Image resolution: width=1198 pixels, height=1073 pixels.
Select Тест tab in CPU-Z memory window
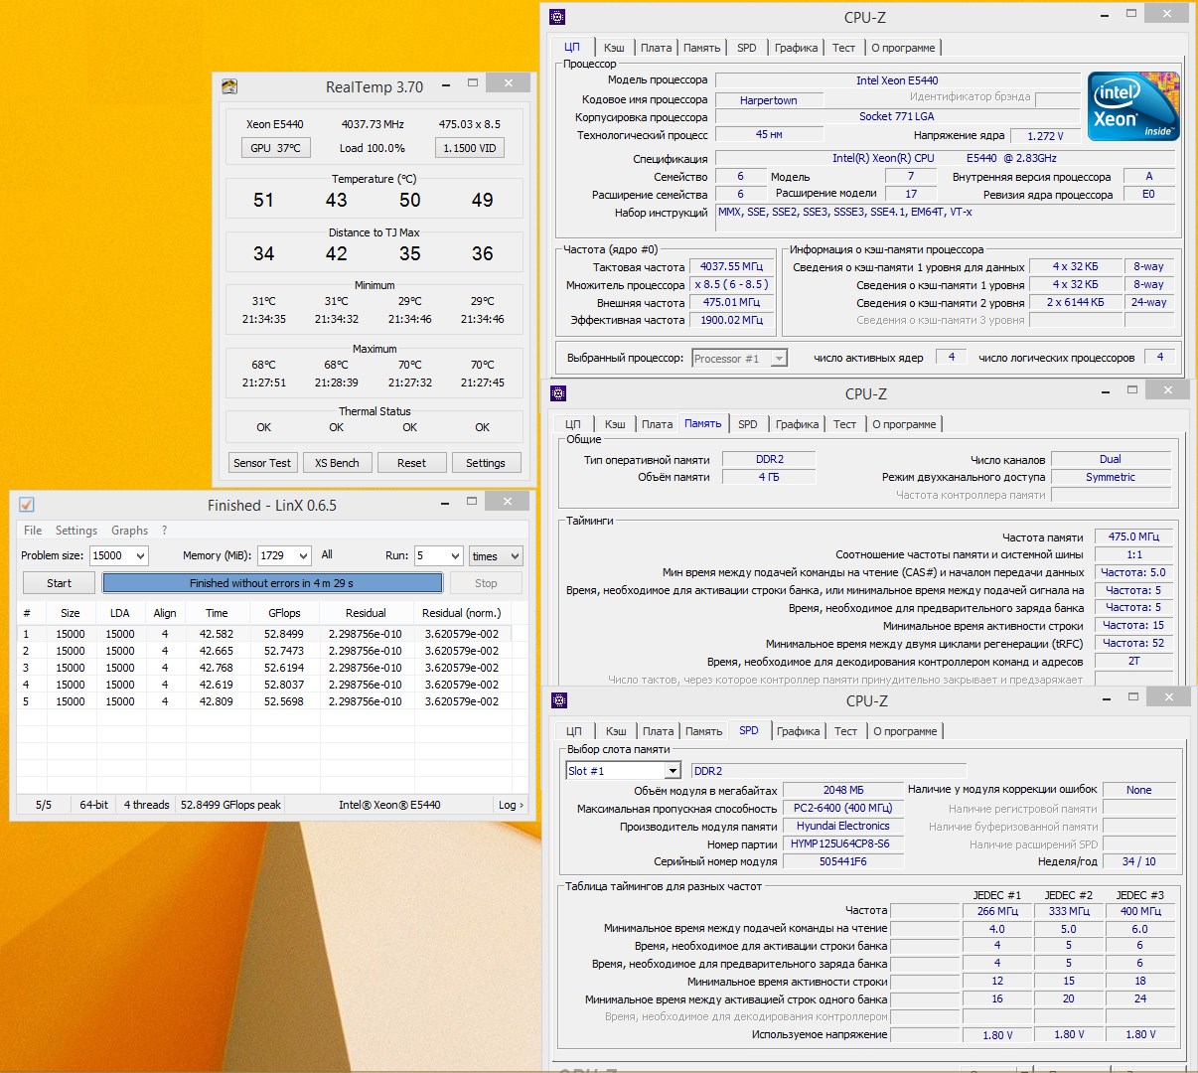coord(844,424)
